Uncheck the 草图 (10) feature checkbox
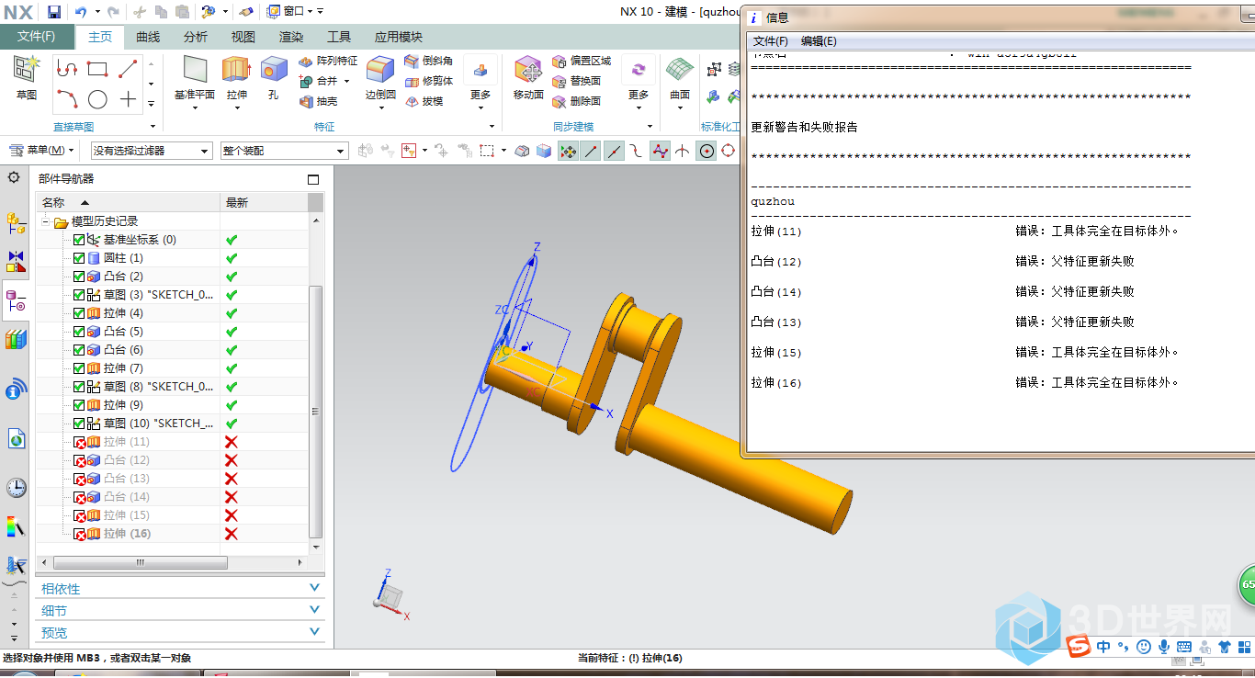 click(x=78, y=424)
